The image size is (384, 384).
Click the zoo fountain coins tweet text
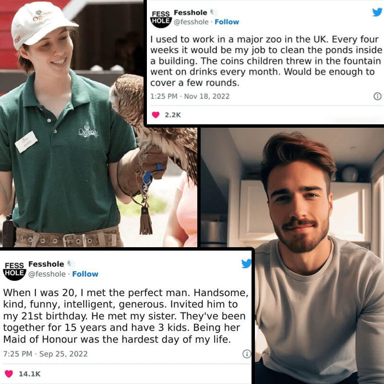tap(266, 61)
